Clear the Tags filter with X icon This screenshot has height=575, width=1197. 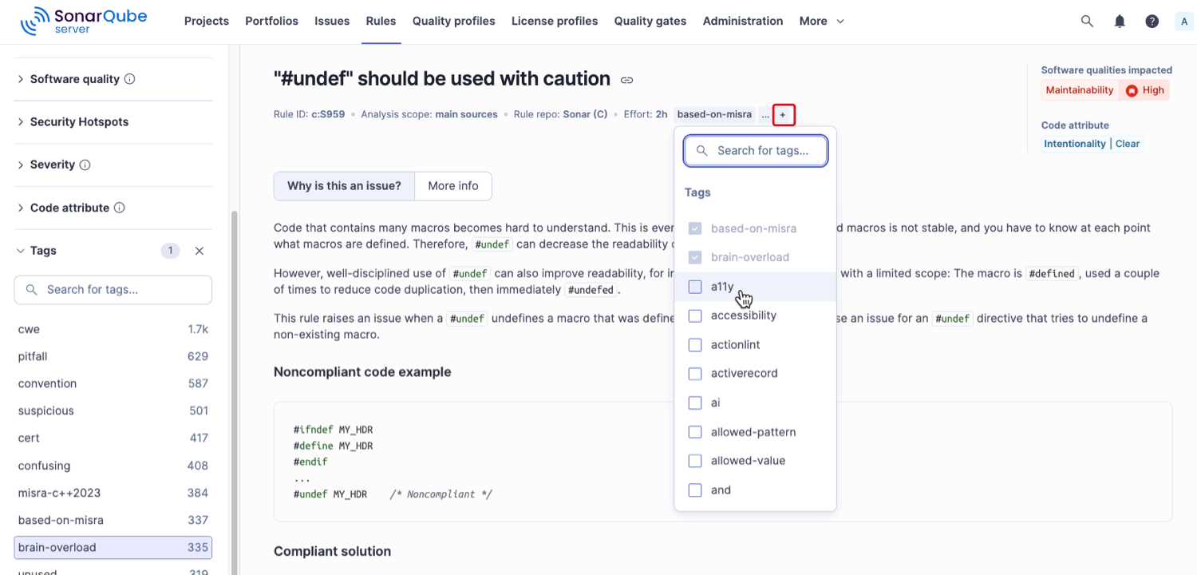coord(199,251)
